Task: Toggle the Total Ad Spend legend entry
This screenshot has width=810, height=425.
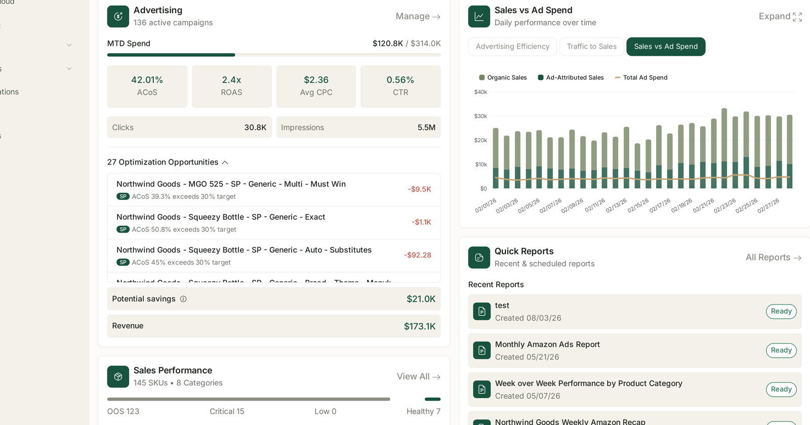Action: [641, 77]
